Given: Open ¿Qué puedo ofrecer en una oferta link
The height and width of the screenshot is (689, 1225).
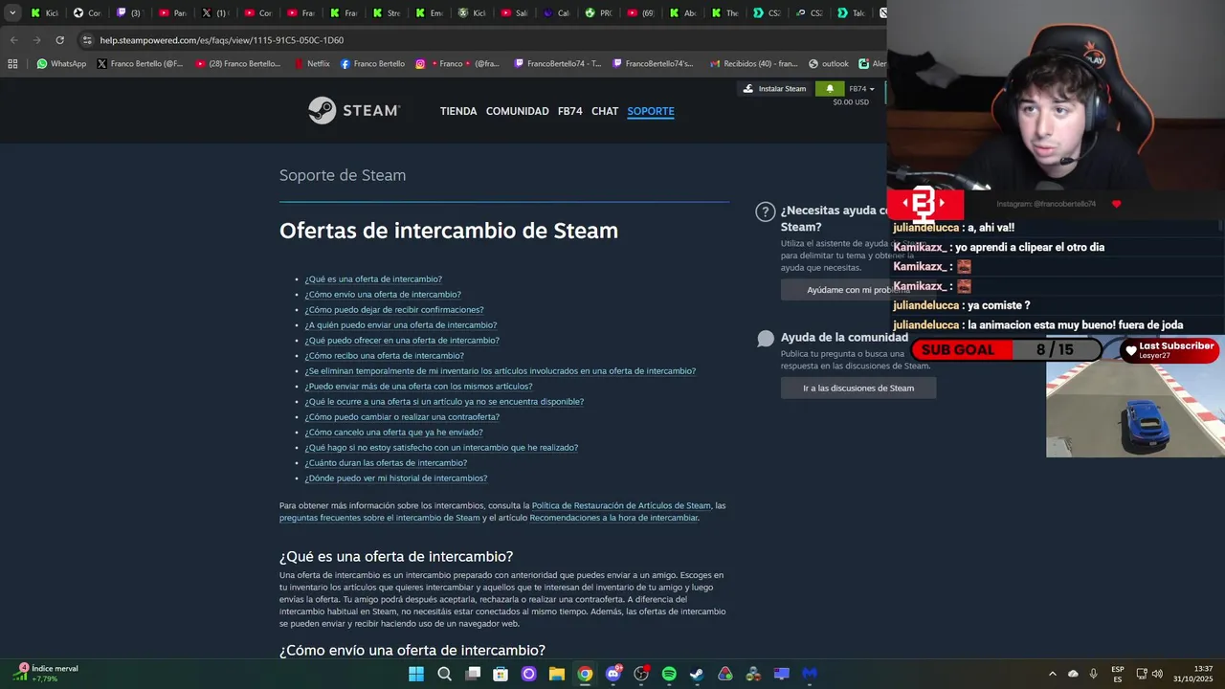Looking at the screenshot, I should 402,341.
